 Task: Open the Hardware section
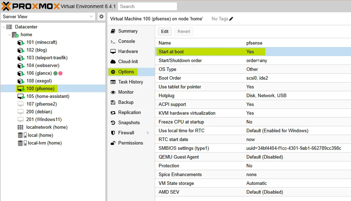pyautogui.click(x=128, y=51)
